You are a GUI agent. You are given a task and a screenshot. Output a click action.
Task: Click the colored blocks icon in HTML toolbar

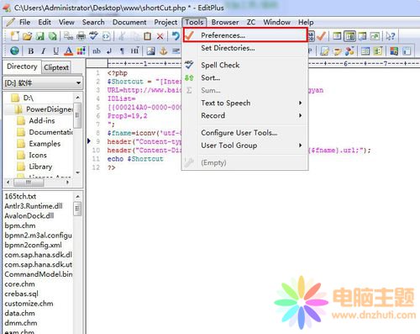tap(394, 50)
